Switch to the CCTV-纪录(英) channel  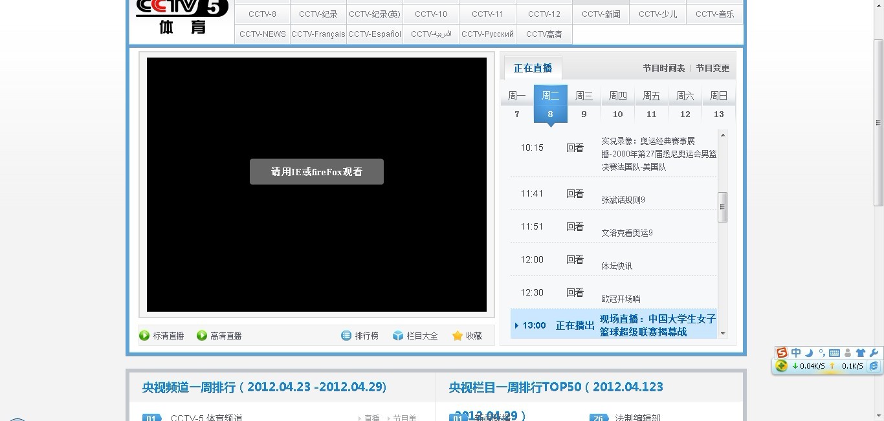click(375, 14)
